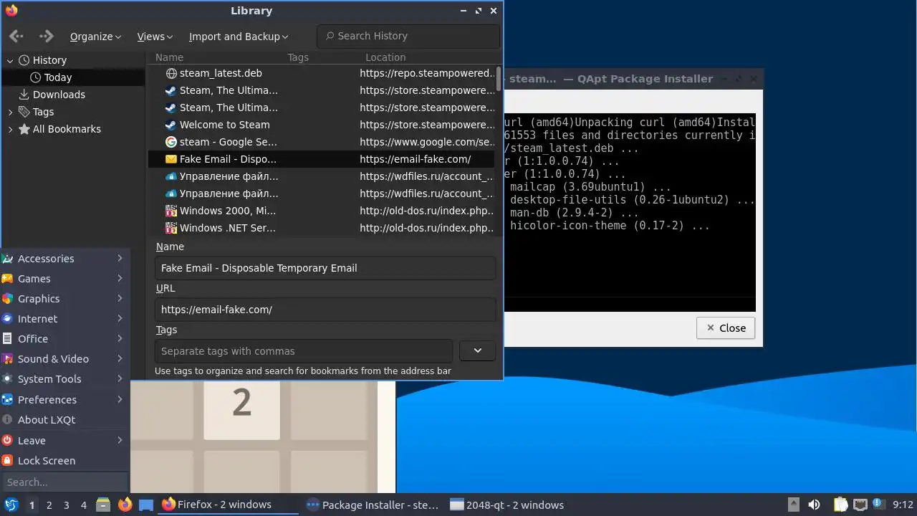This screenshot has height=516, width=917.
Task: Select the steam - Google Search history row
Action: (322, 142)
